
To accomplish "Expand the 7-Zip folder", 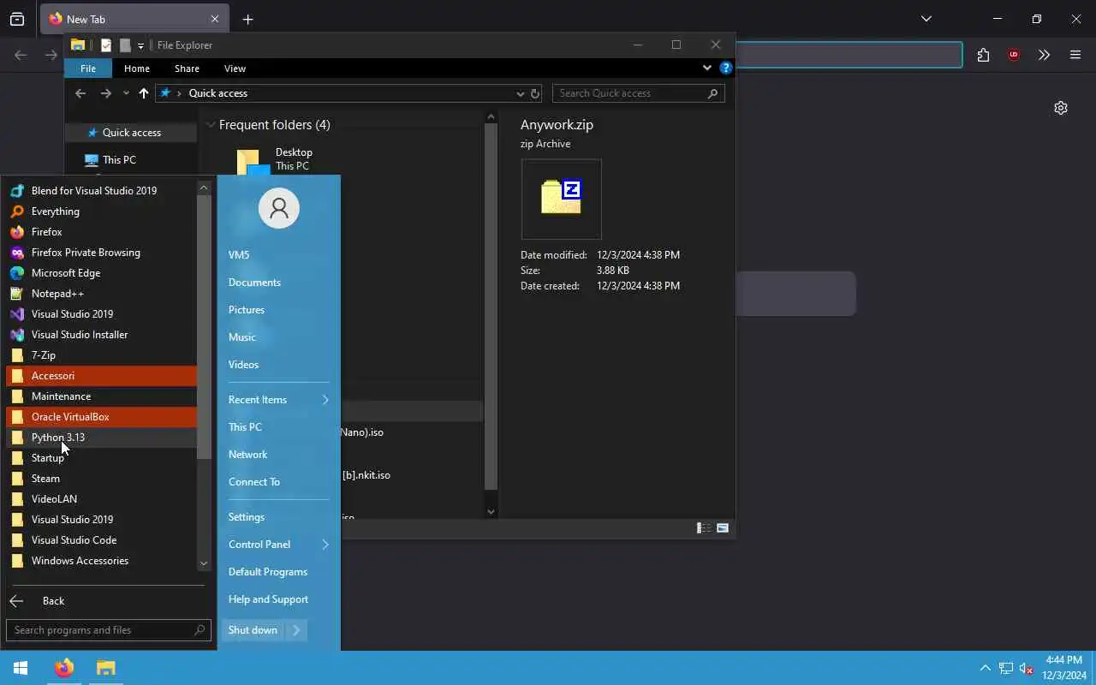I will point(101,355).
